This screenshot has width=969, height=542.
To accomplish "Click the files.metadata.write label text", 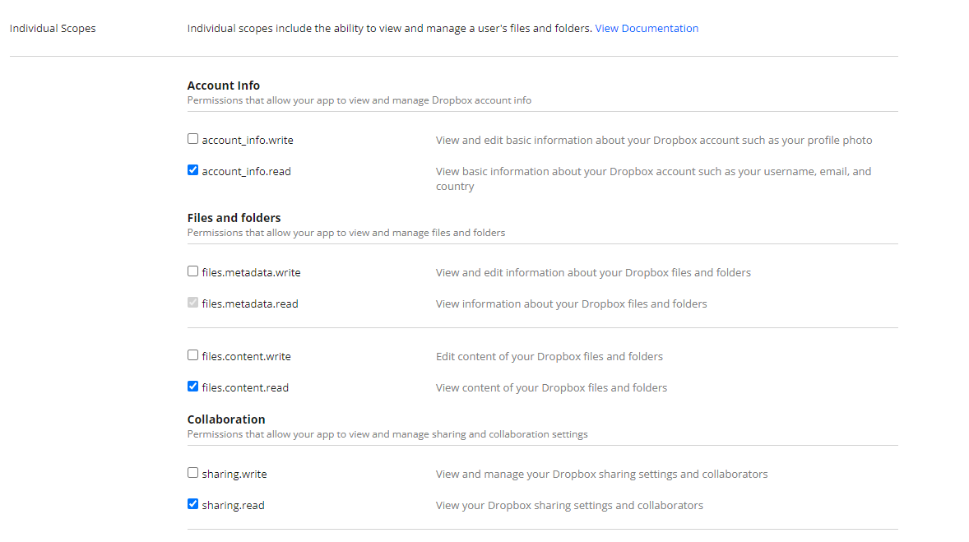I will coord(253,272).
